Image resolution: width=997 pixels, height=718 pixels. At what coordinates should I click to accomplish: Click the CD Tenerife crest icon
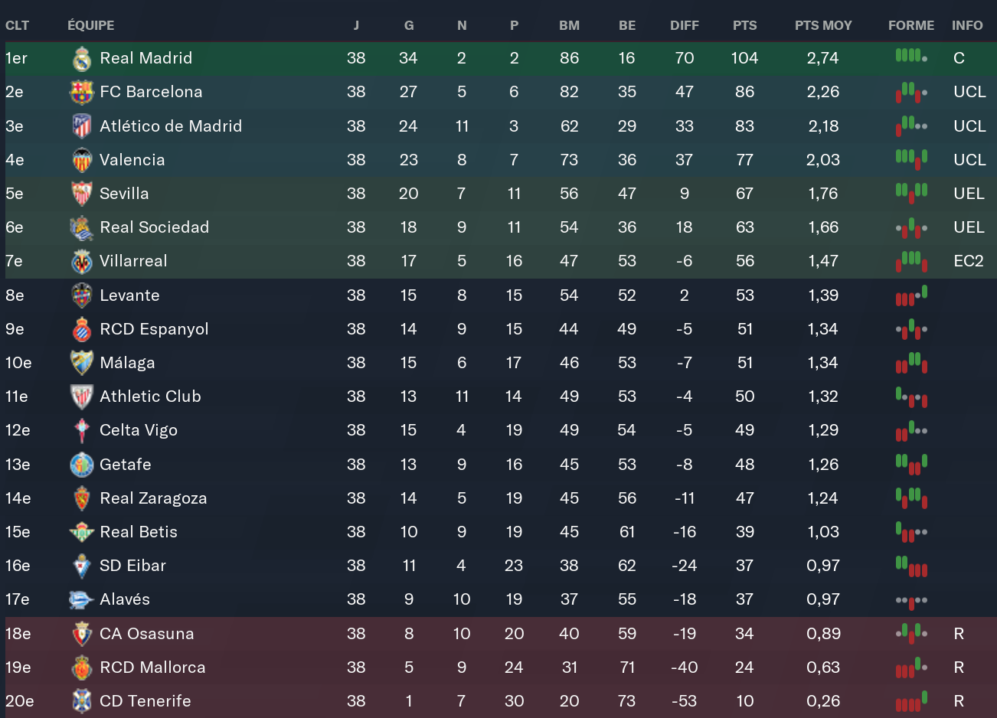82,701
